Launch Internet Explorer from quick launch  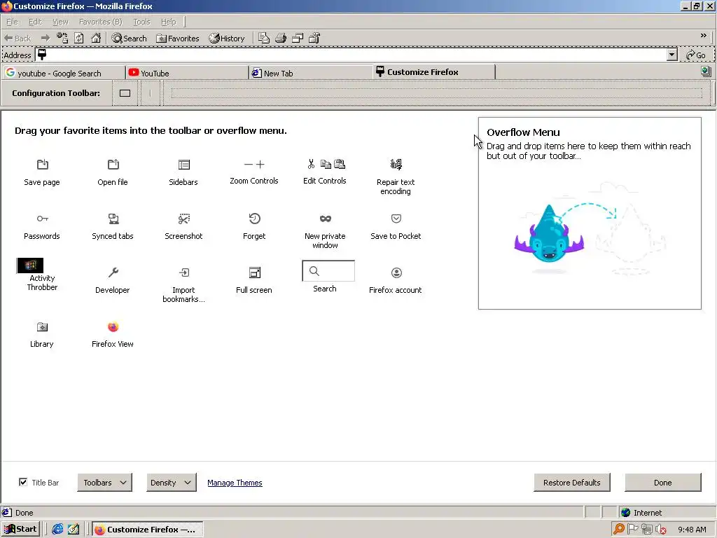[x=57, y=530]
